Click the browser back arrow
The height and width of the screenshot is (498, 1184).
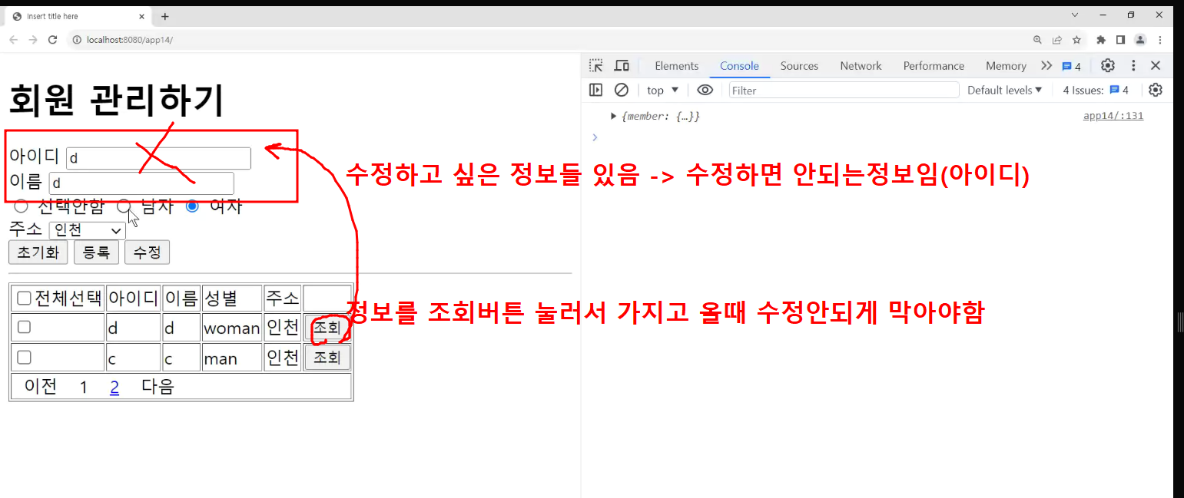(x=14, y=40)
